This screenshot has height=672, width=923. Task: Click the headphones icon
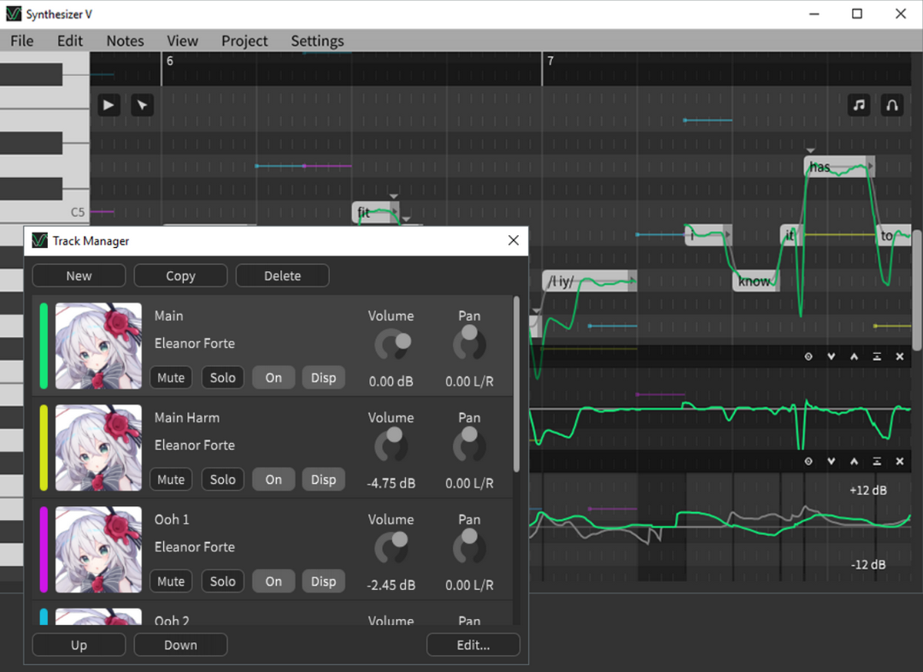891,105
